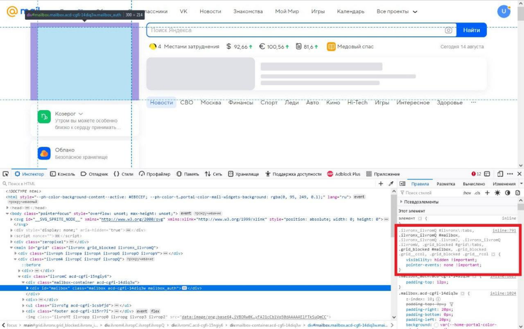Activate the element picker tool in DevTools
Viewport: 524px width, 329px height.
[6, 174]
